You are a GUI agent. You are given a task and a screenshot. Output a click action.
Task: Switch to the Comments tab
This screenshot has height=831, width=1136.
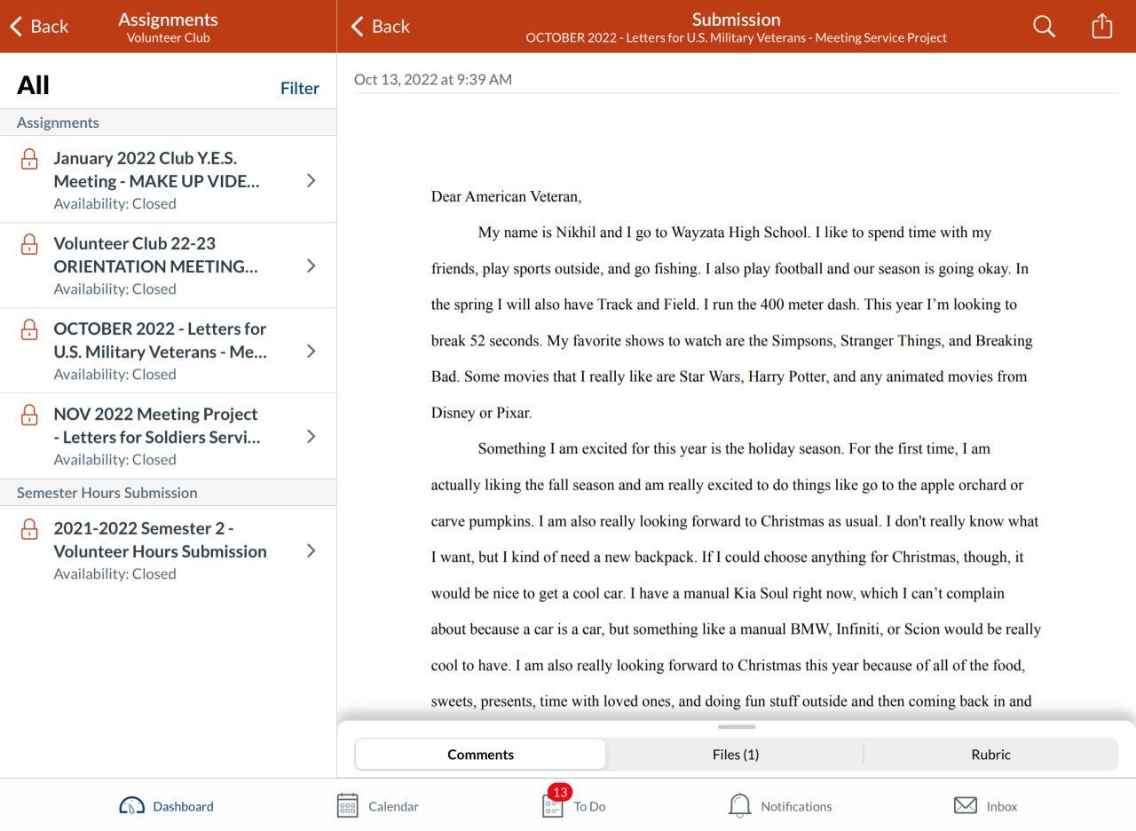(x=481, y=755)
